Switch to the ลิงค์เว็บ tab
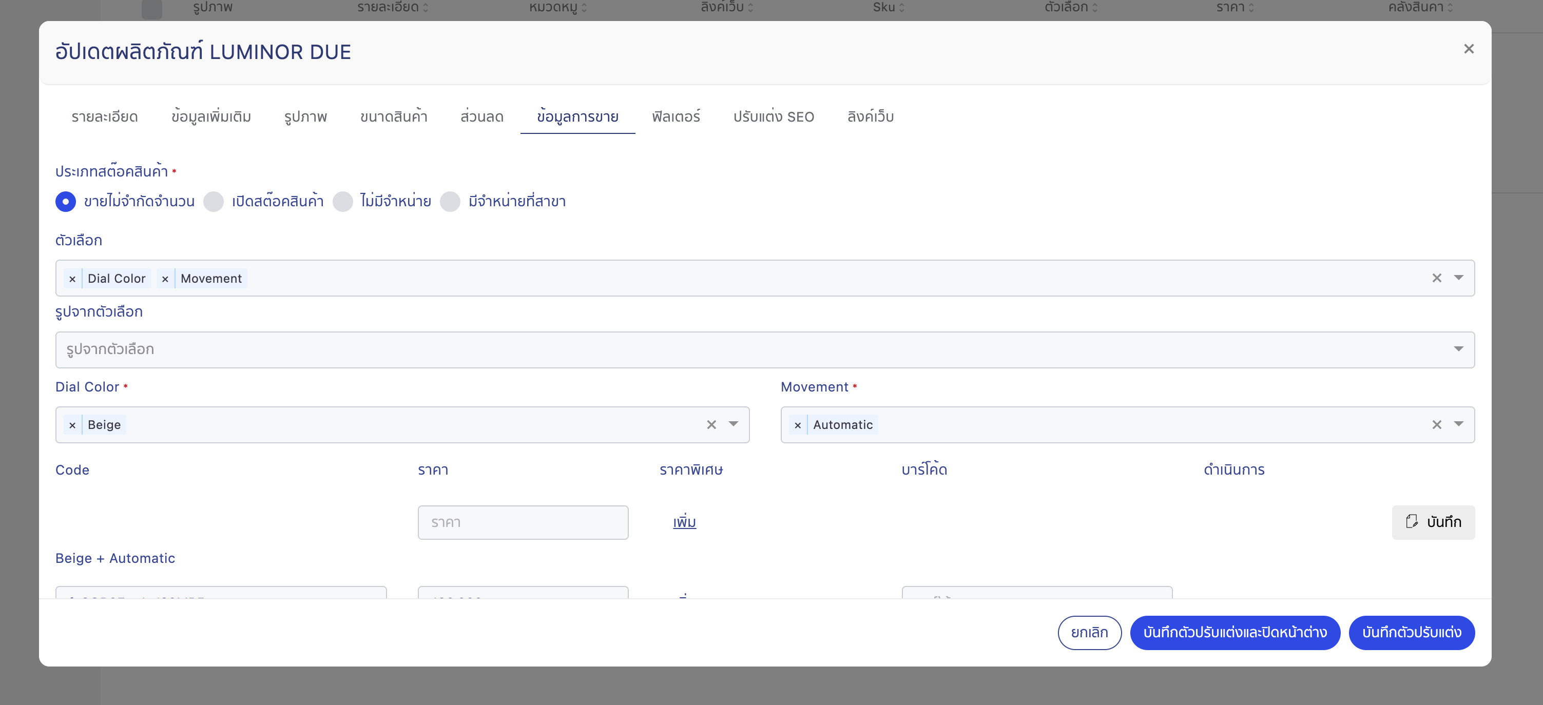This screenshot has height=705, width=1543. (x=871, y=117)
